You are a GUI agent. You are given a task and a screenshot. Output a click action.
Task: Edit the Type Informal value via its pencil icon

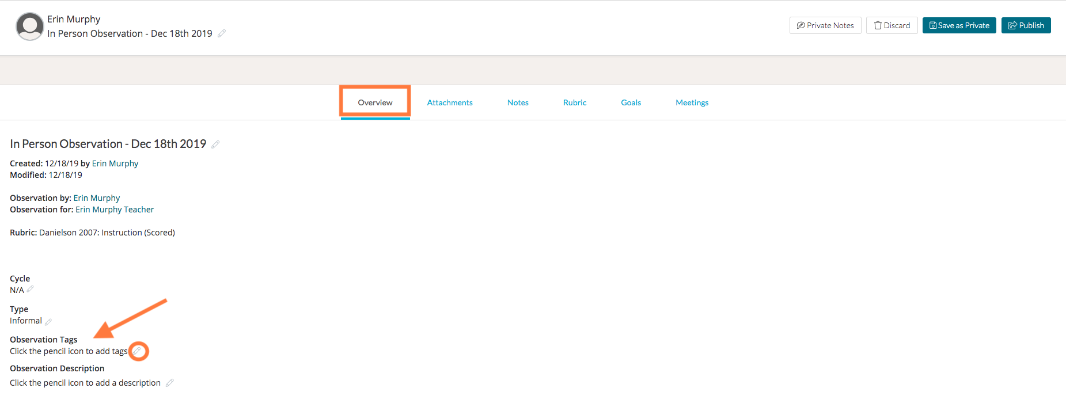pos(48,322)
